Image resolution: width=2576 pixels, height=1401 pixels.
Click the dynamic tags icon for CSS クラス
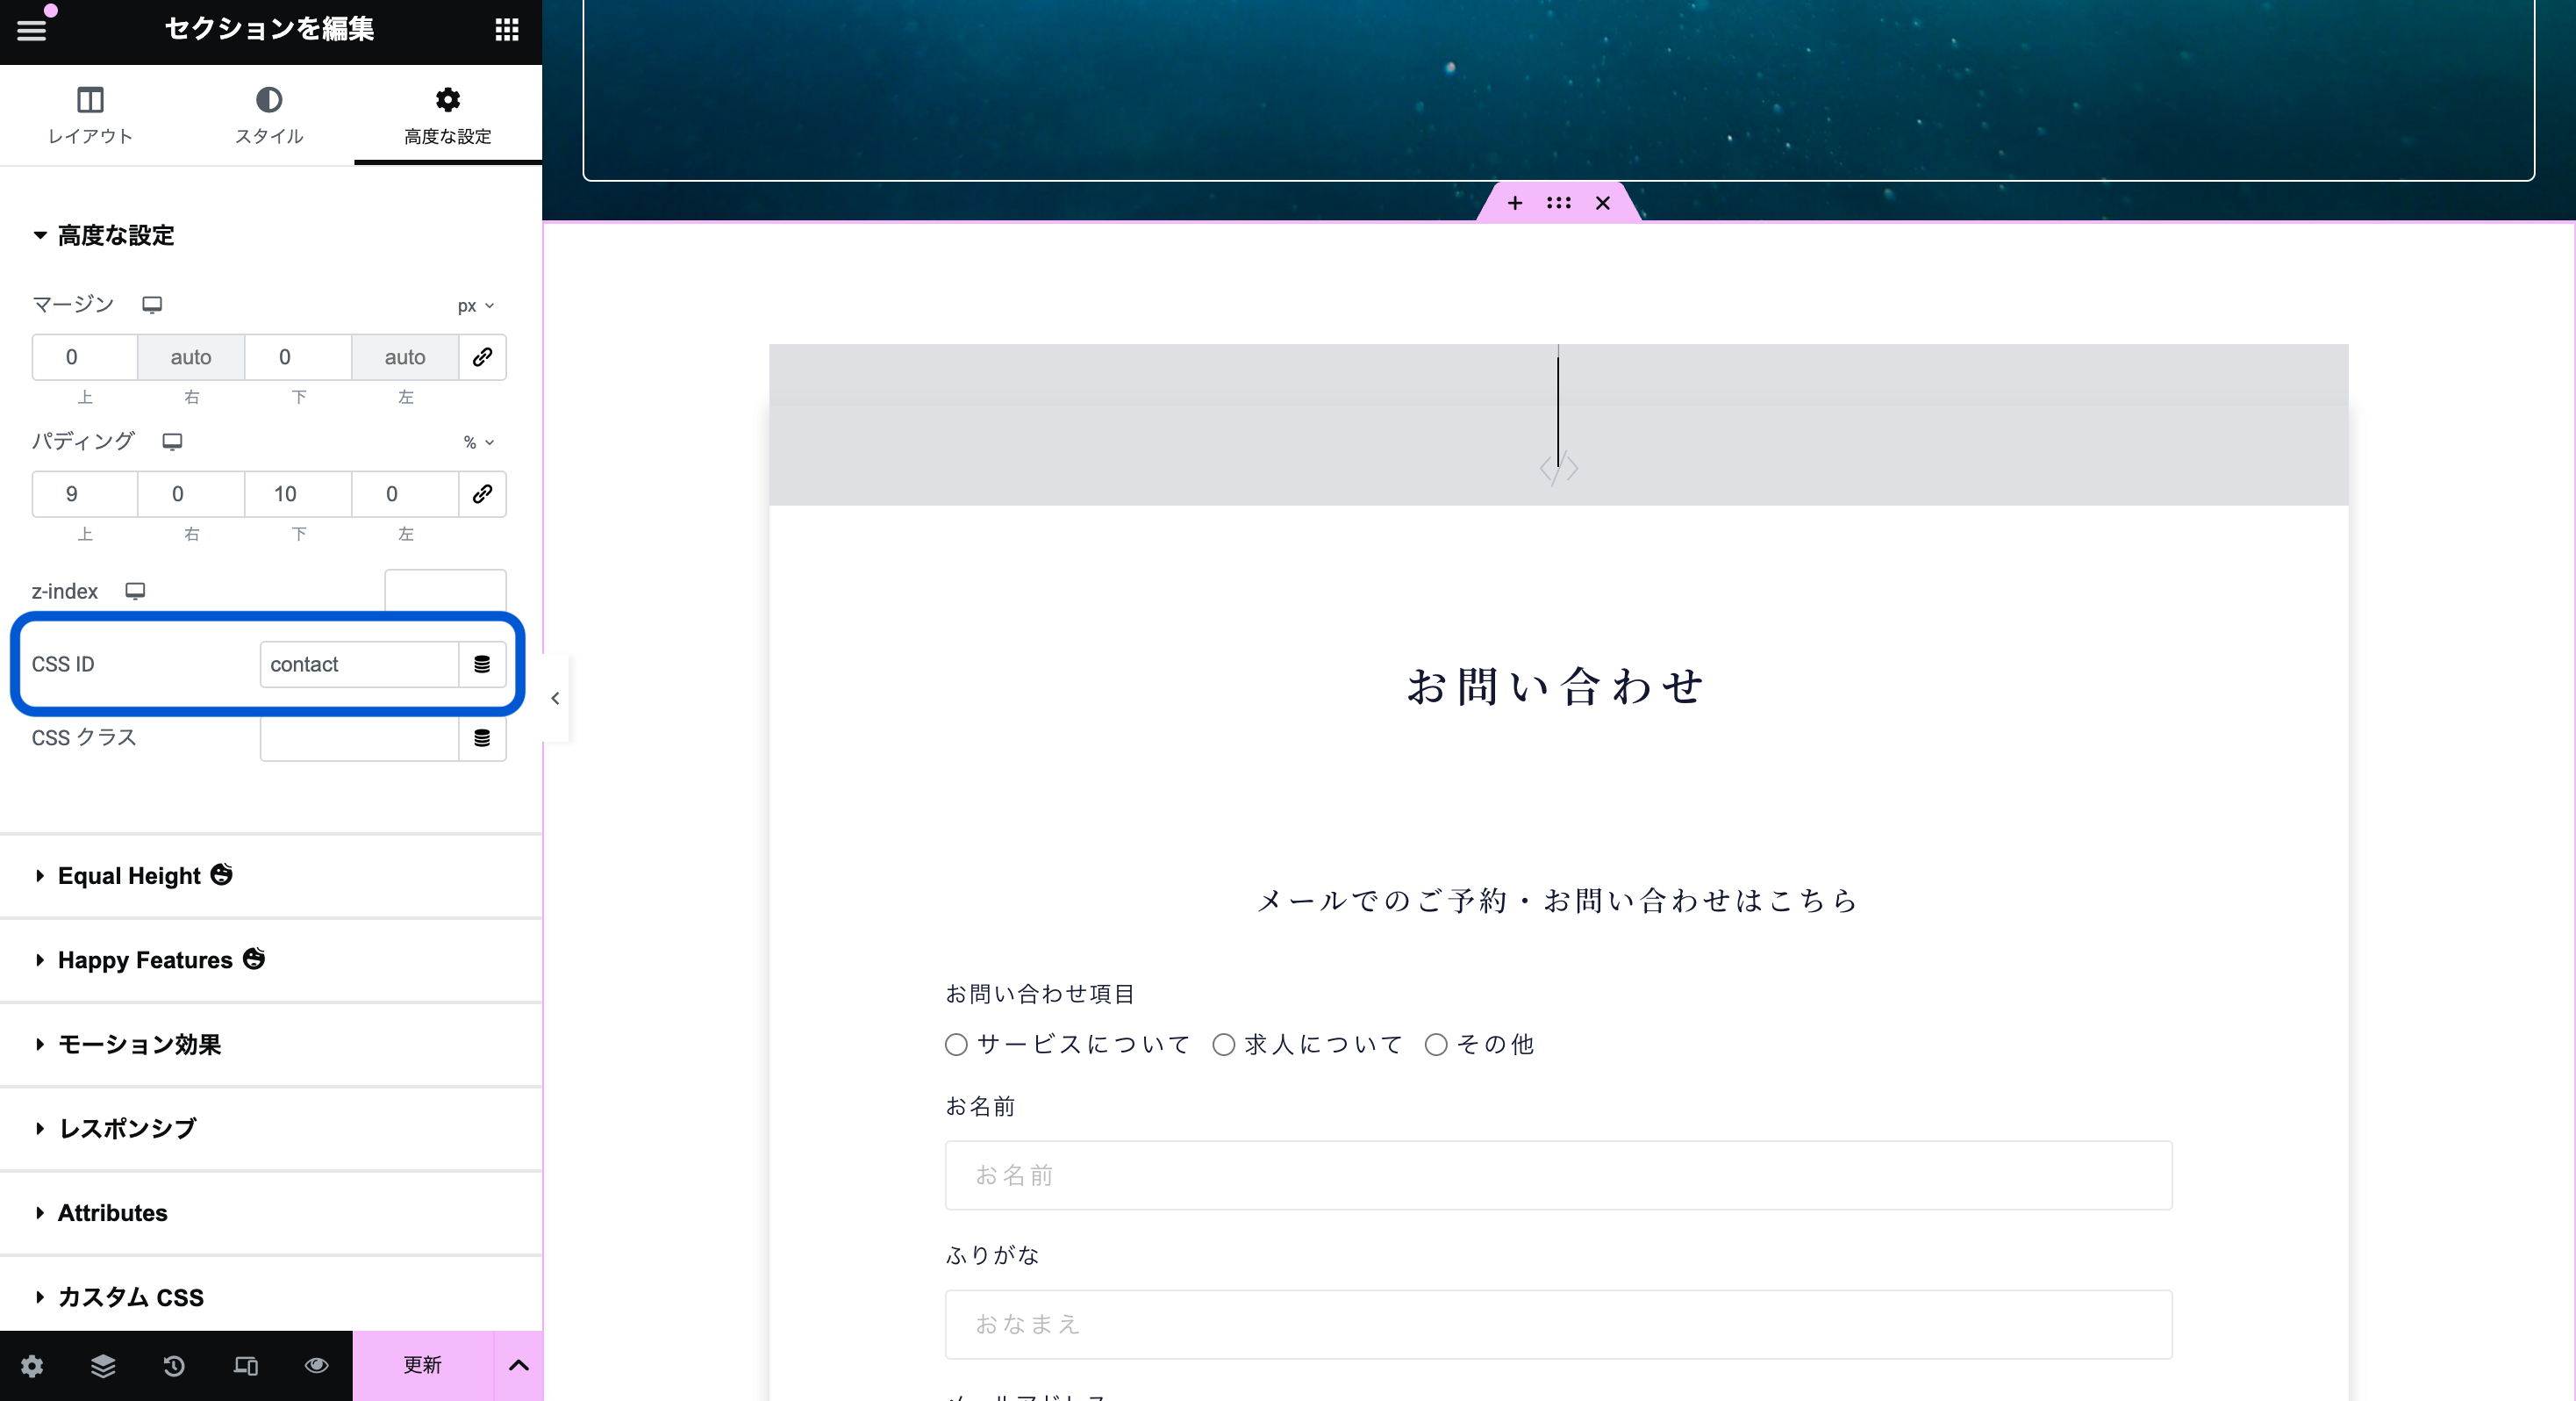[x=482, y=738]
